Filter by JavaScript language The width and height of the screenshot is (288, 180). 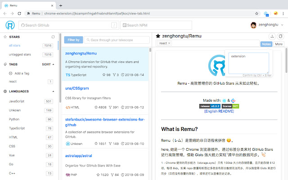pos(17,101)
